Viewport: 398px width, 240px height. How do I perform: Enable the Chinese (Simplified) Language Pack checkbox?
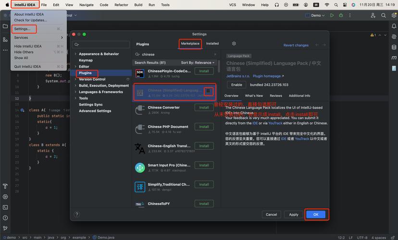tap(208, 91)
